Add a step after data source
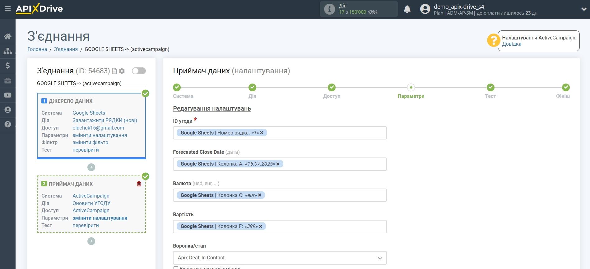Viewport: 590px width, 269px height. (x=91, y=167)
